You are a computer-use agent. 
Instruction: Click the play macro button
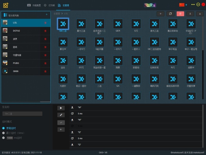pos(61,108)
